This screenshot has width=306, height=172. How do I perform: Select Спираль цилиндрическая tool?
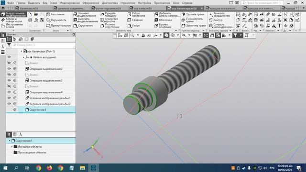click(221, 26)
